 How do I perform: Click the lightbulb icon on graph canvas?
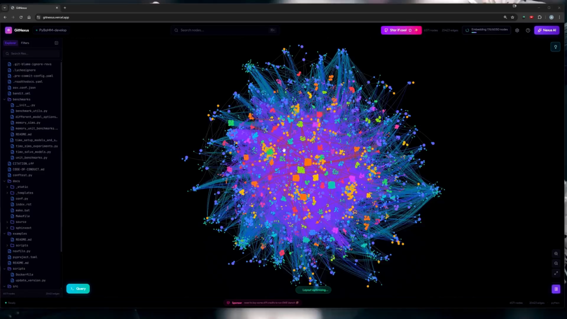pyautogui.click(x=555, y=47)
